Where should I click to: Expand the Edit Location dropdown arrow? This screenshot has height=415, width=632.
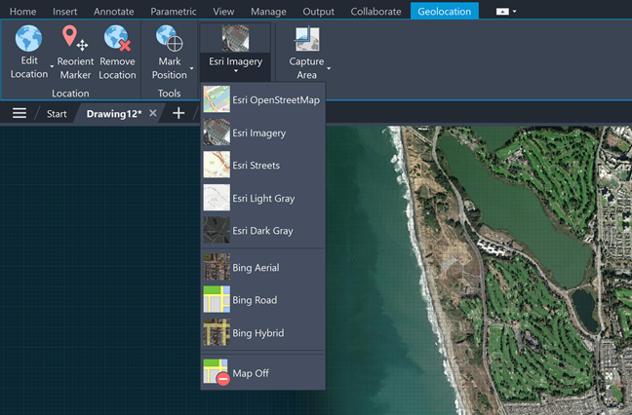coord(52,66)
